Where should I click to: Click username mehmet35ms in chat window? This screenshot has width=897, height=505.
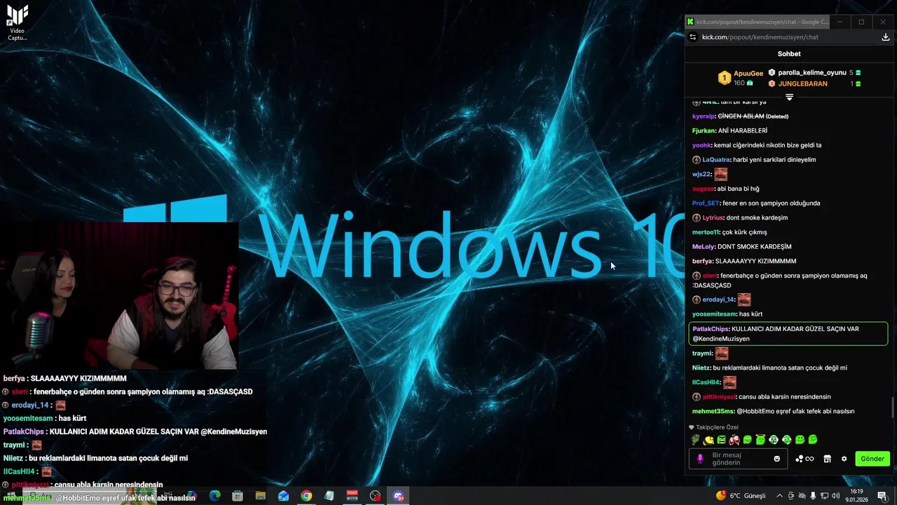point(713,411)
